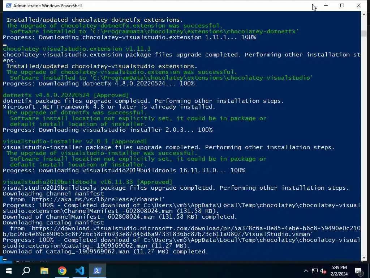The image size is (370, 278).
Task: Click the PowerShell icon in title bar
Action: [x=9, y=5]
